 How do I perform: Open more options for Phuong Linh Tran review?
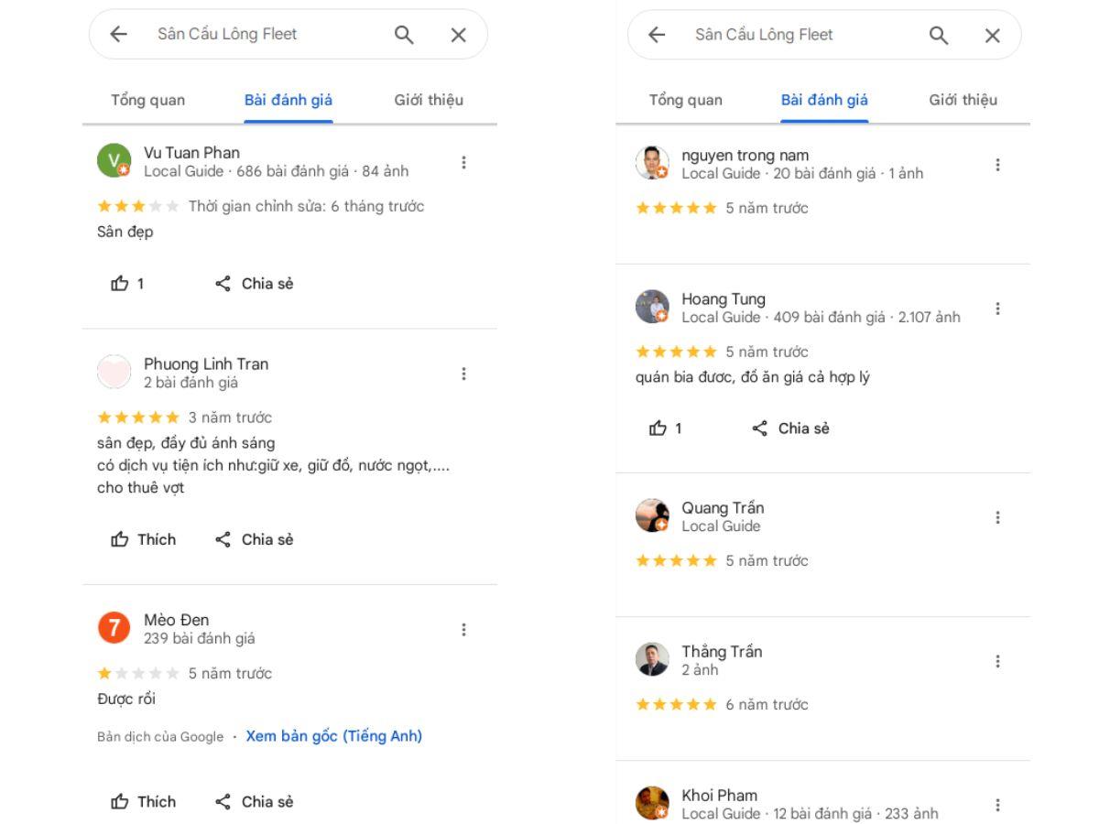pos(463,374)
